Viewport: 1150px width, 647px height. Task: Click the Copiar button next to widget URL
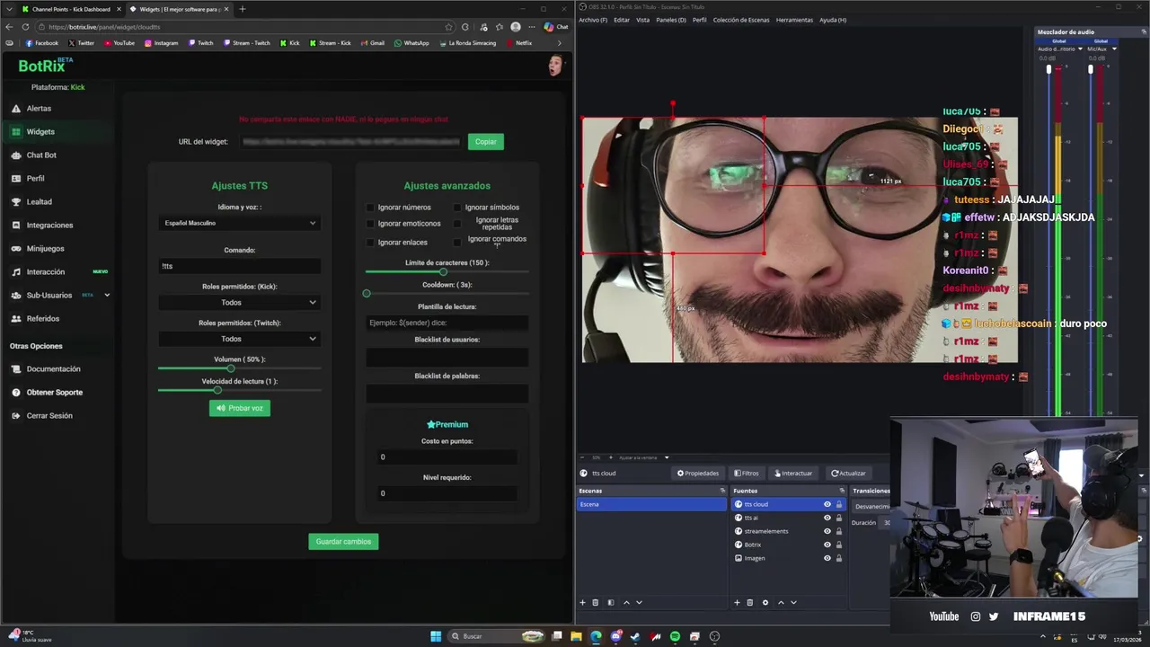point(486,142)
